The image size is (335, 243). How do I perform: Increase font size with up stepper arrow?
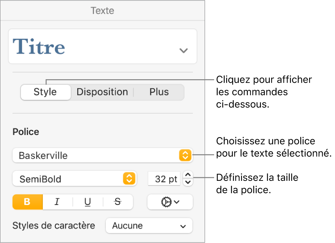click(188, 175)
